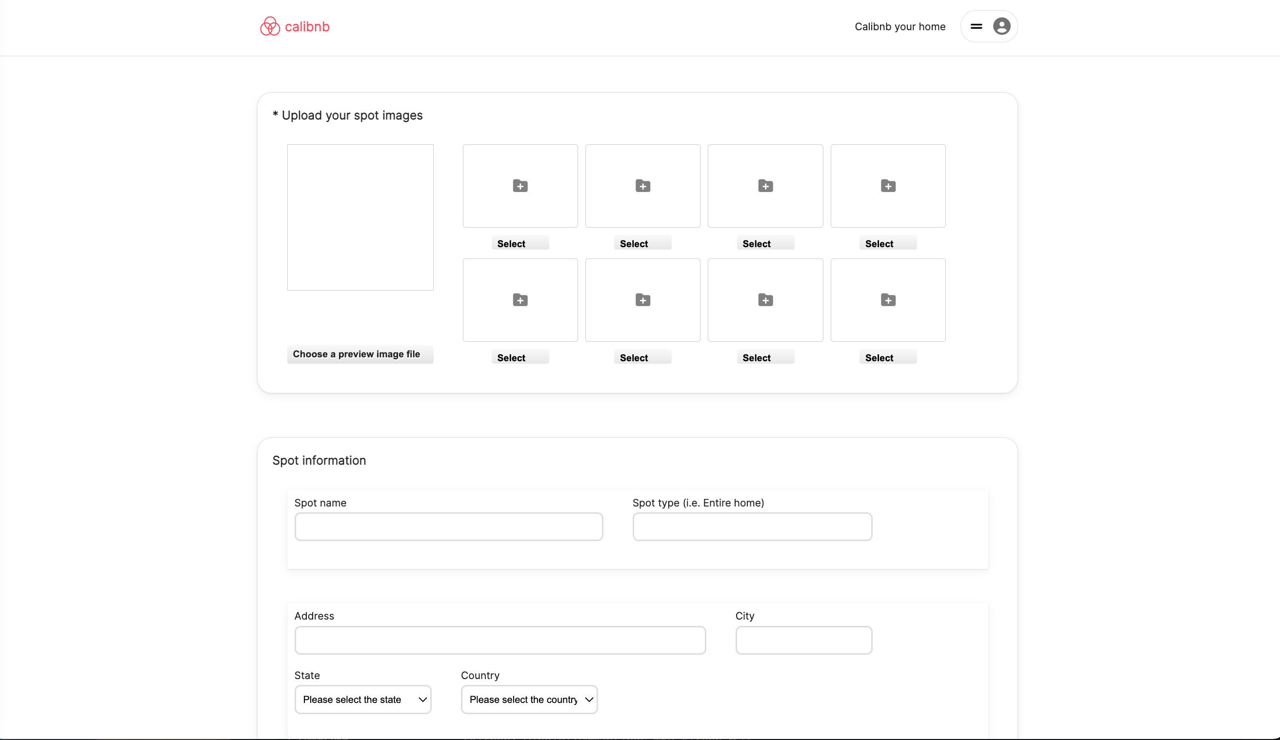Click add-folder icon in third bottom-row slot

point(765,300)
